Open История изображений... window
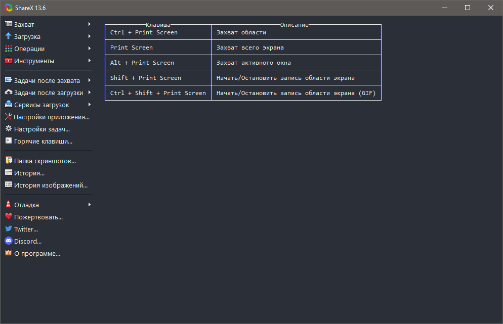Image resolution: width=503 pixels, height=324 pixels. 48,185
